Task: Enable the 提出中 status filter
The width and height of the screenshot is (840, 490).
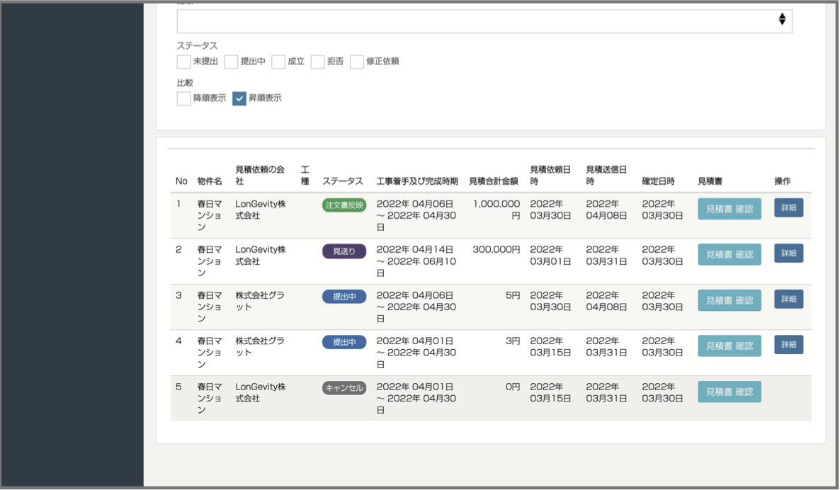Action: [231, 62]
